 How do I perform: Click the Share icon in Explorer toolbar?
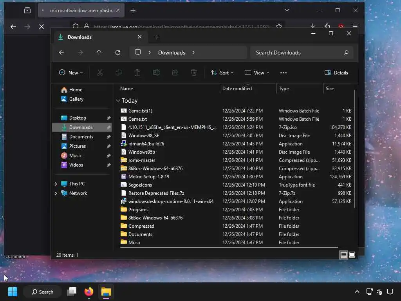(x=175, y=73)
